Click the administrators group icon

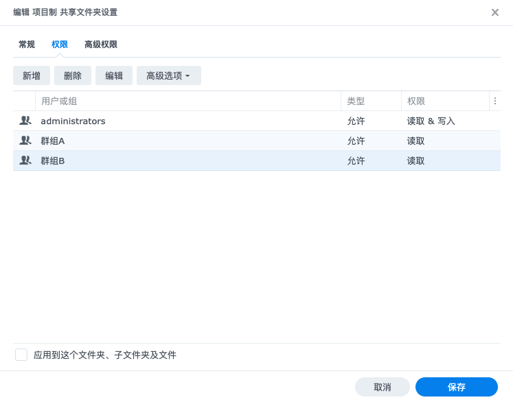tap(25, 121)
